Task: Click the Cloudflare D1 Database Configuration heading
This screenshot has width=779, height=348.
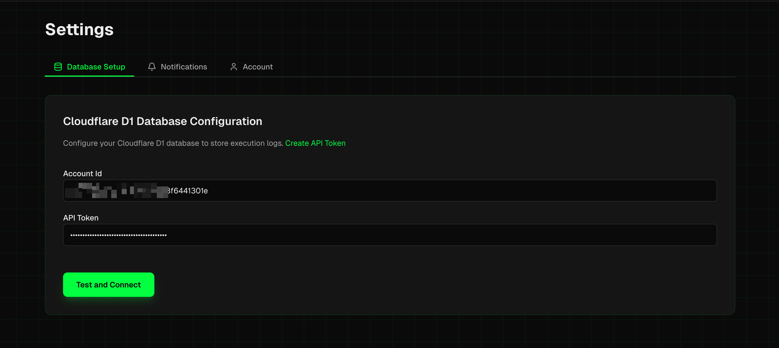Action: click(163, 121)
